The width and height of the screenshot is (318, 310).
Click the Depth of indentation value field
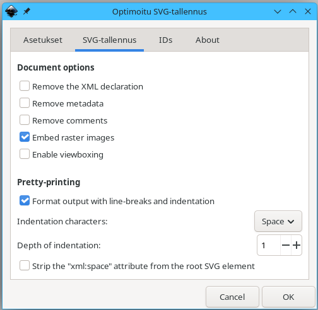coord(269,245)
